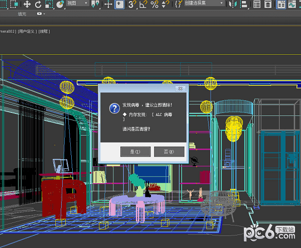
Task: Open the 视图 reference coordinate dropdown
Action: [78, 4]
